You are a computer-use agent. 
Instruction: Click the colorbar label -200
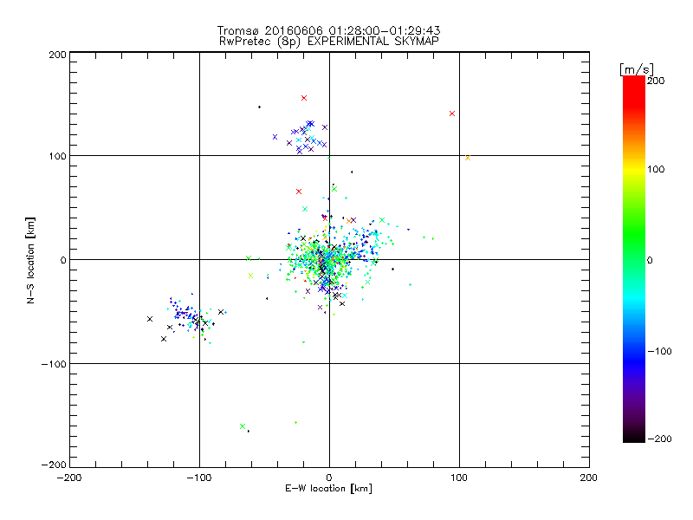(x=660, y=439)
